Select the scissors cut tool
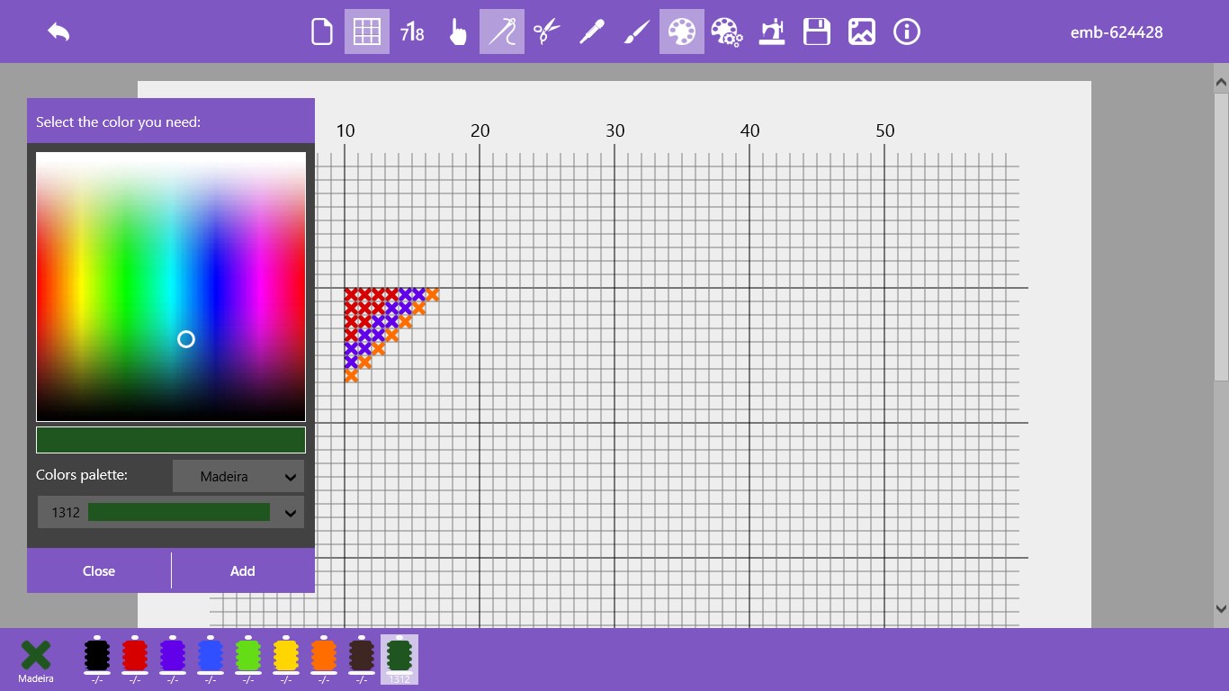Screen dimensions: 1229x691 pyautogui.click(x=547, y=32)
